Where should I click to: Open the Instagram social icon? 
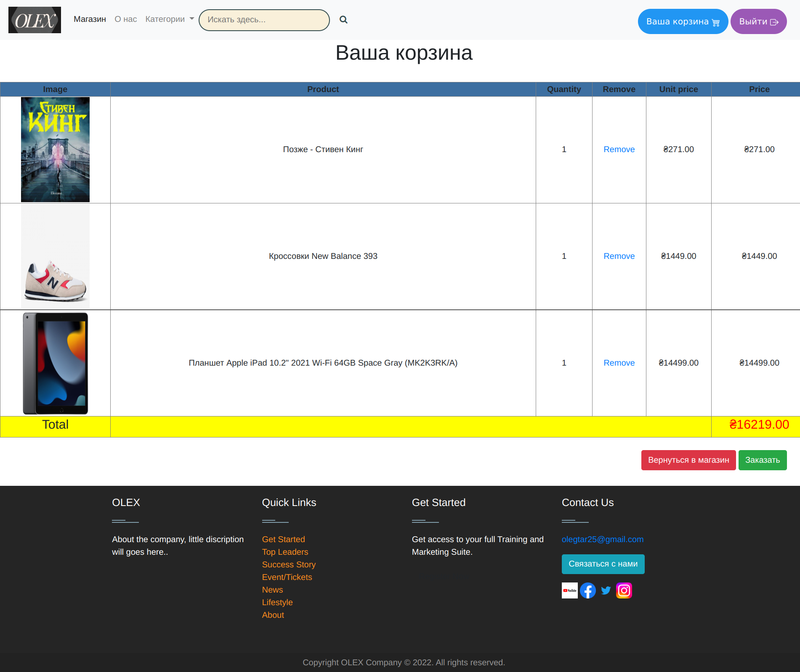[624, 590]
